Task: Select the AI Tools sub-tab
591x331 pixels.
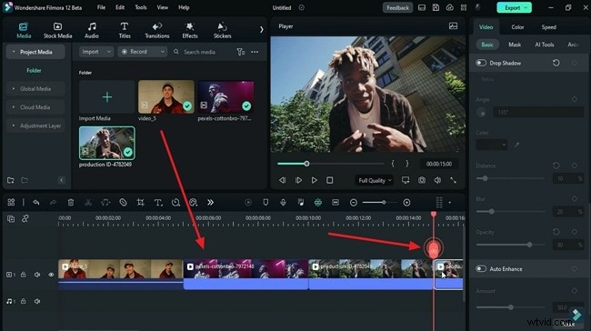Action: (x=545, y=45)
